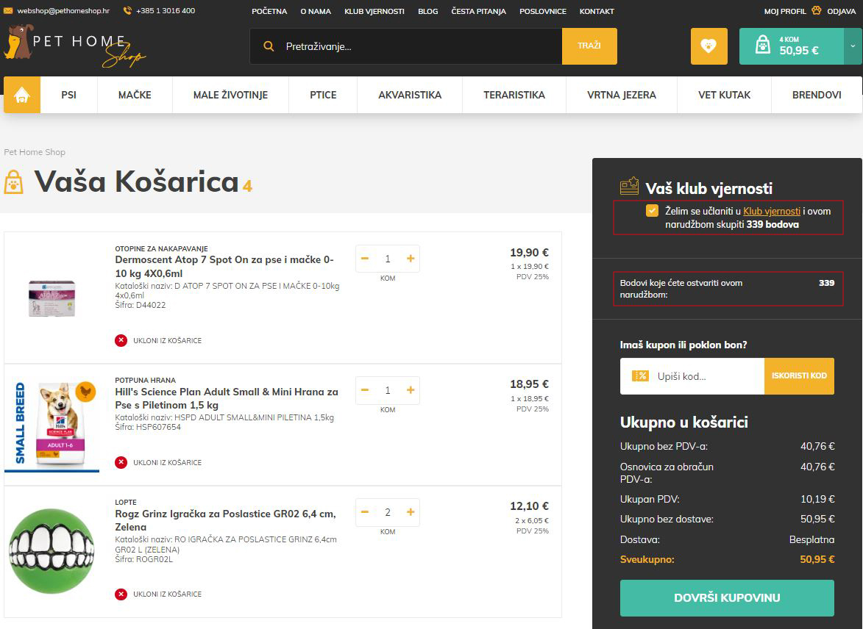863x629 pixels.
Task: Click red X icon for Dermoscent item
Action: tap(121, 340)
